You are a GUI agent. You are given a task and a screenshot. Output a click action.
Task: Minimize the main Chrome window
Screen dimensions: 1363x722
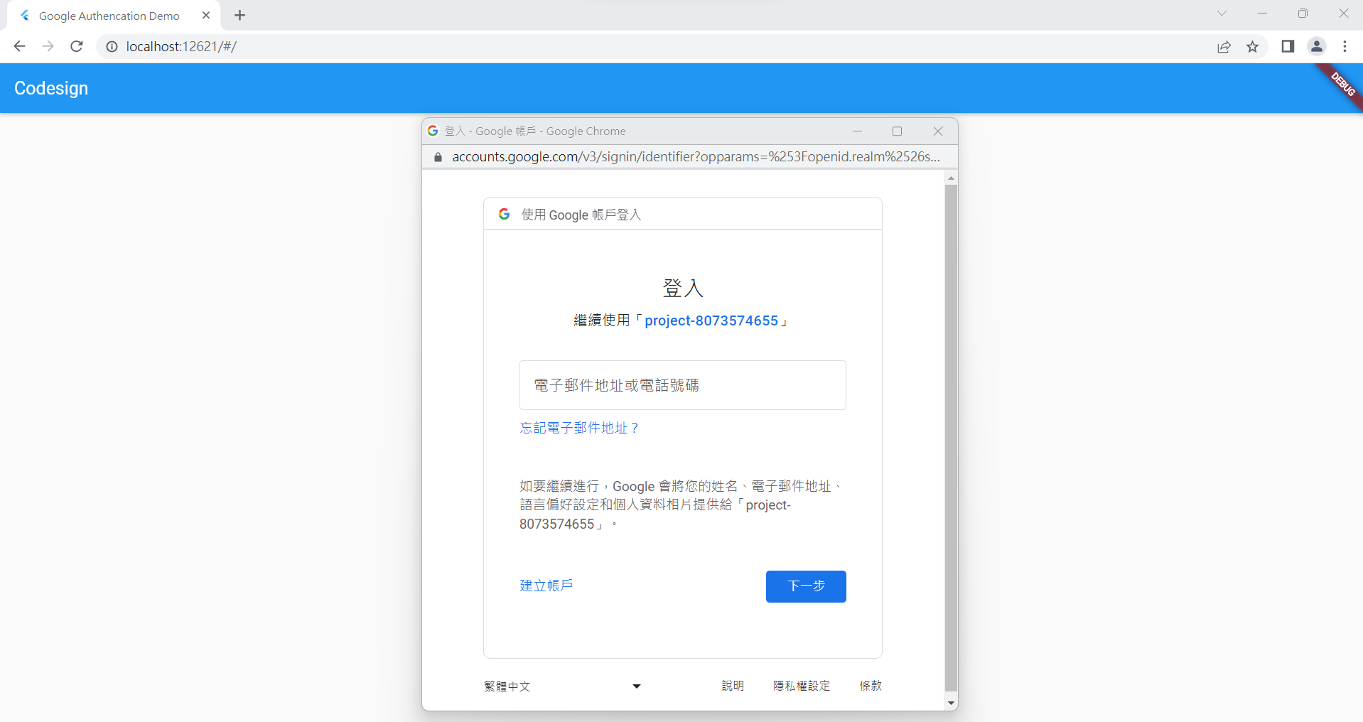[1262, 14]
